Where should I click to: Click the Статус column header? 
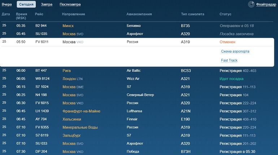[225, 14]
